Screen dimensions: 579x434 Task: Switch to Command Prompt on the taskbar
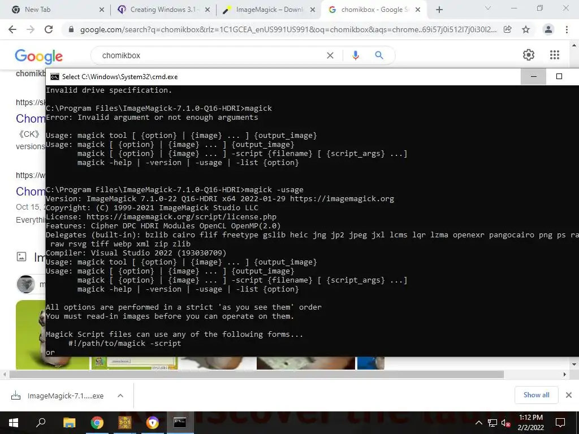tap(180, 423)
